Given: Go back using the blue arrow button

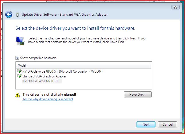Looking at the screenshot, I should coord(9,15).
